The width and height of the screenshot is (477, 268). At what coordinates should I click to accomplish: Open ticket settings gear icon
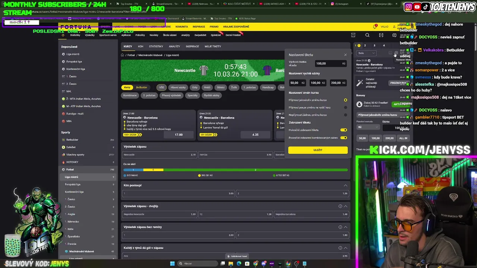point(396,53)
